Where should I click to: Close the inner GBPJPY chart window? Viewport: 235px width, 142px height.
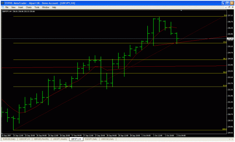pos(232,7)
